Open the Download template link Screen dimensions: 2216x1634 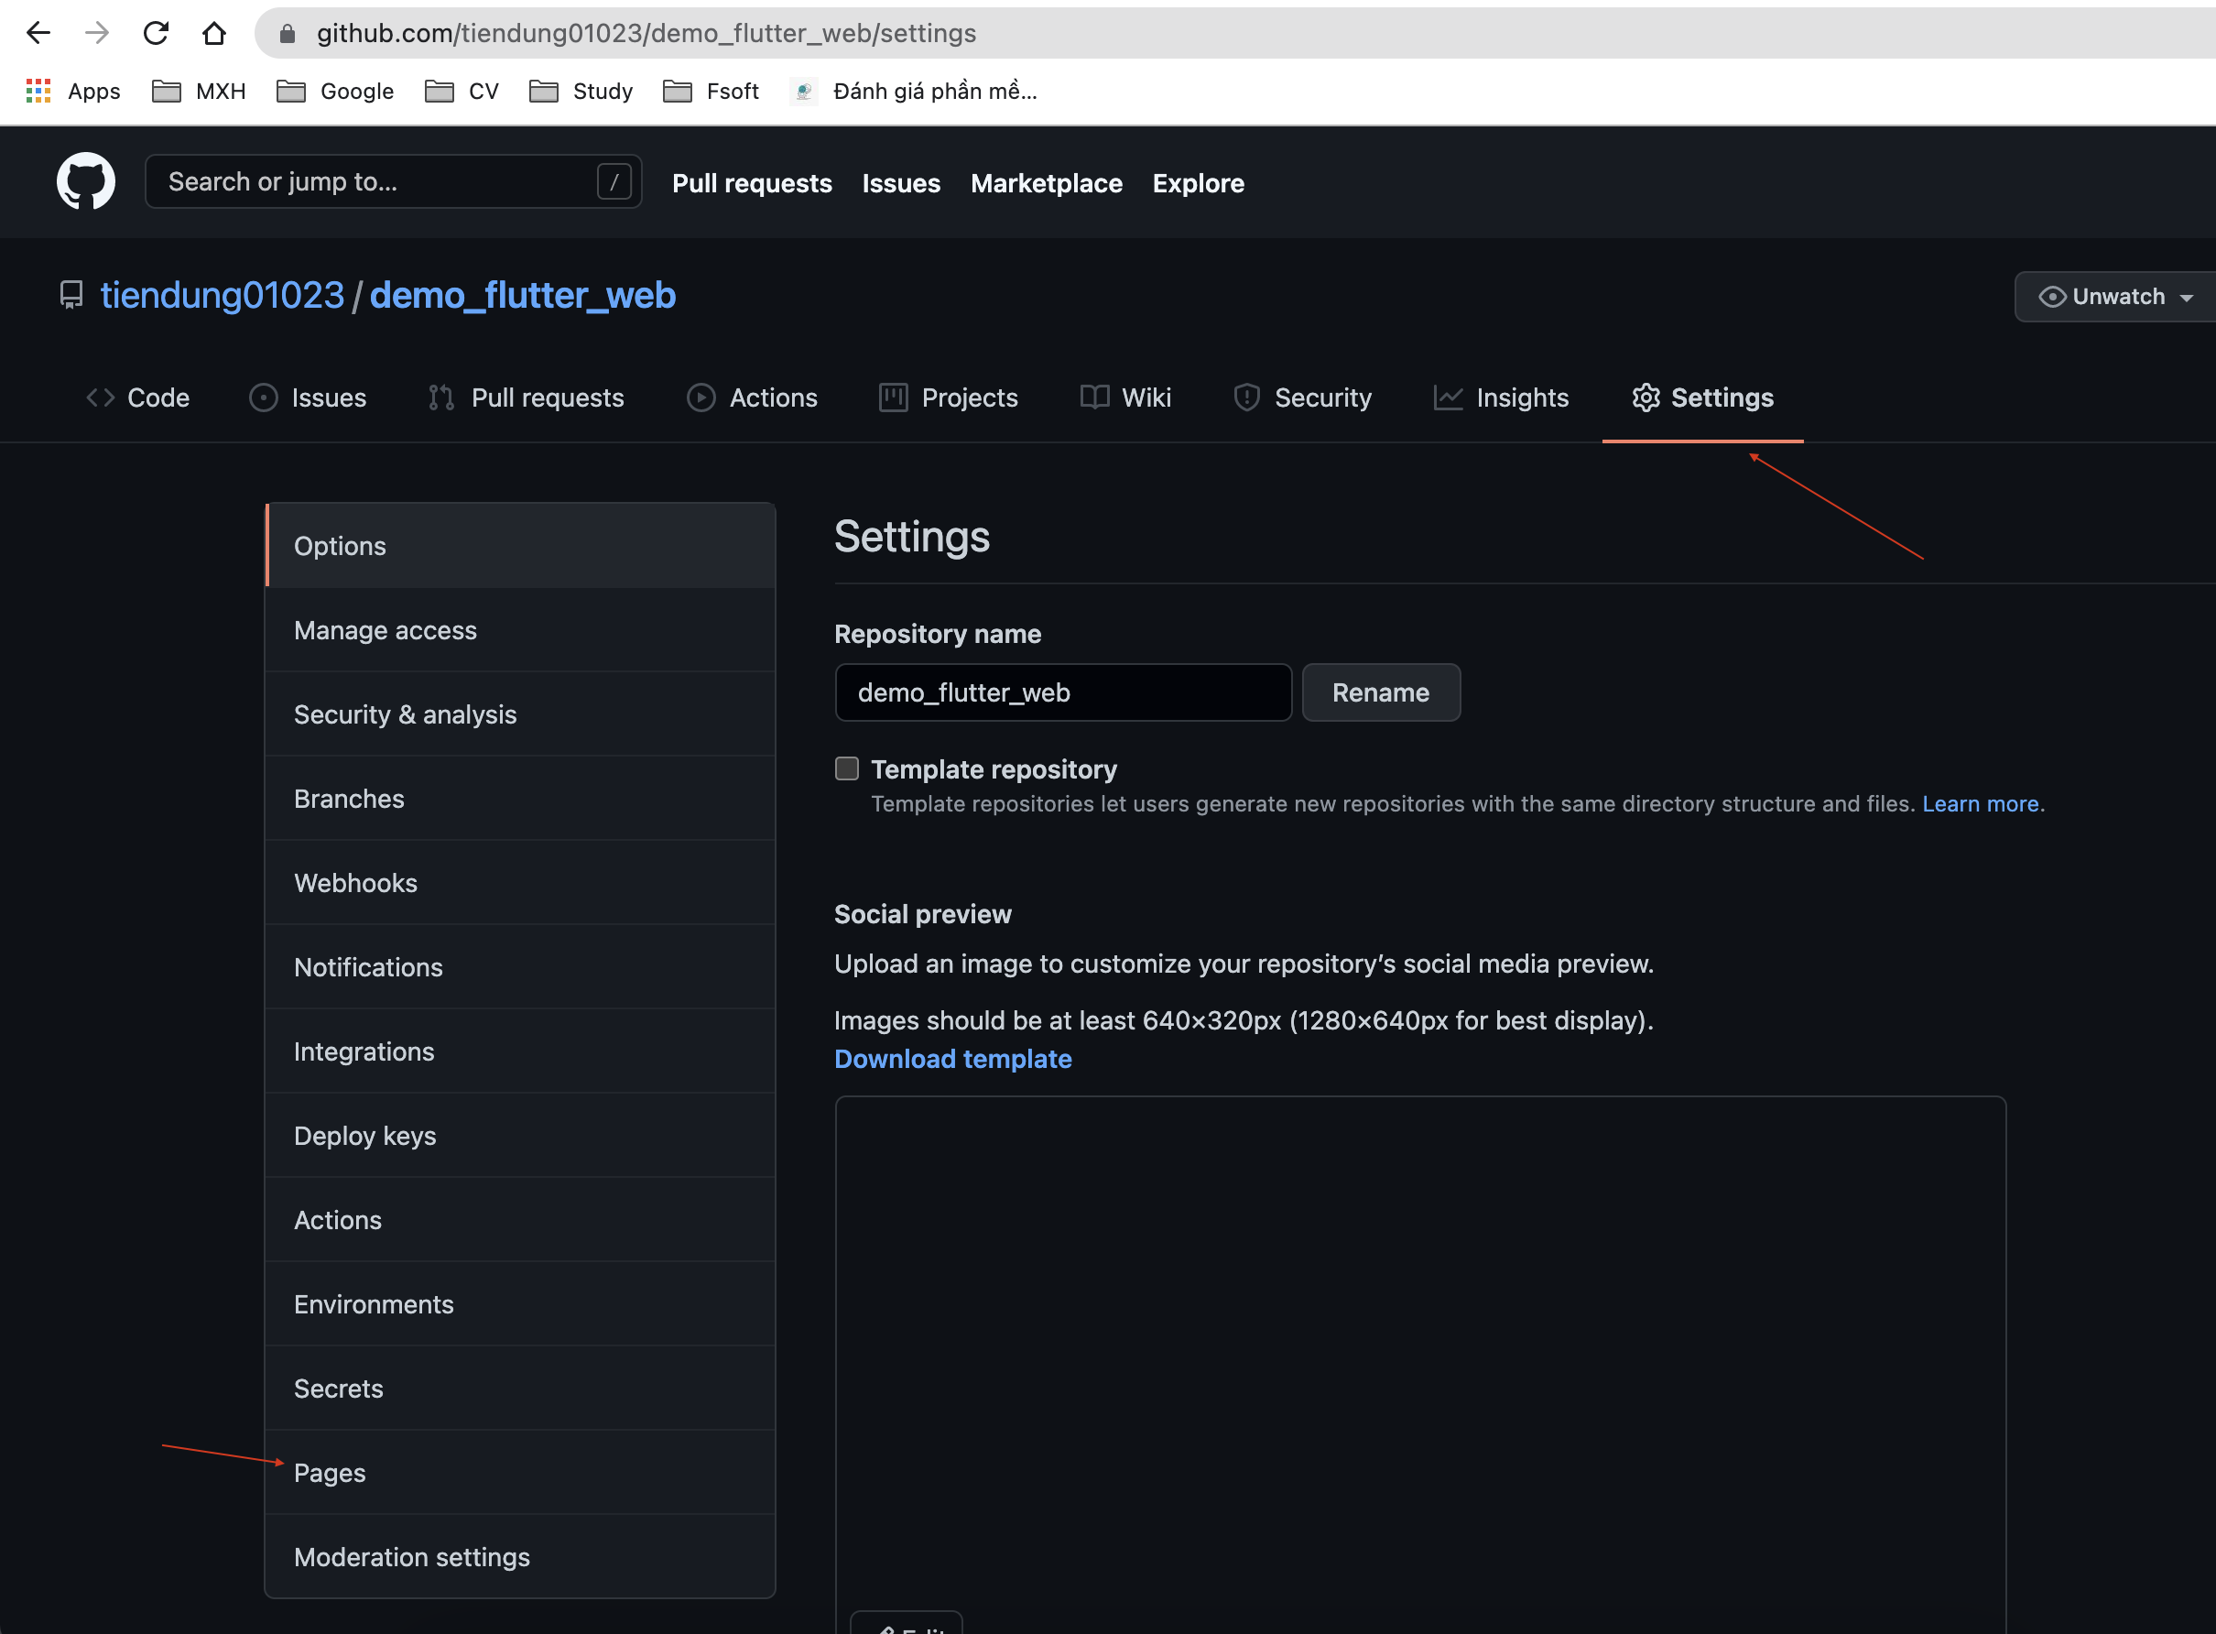click(x=952, y=1058)
